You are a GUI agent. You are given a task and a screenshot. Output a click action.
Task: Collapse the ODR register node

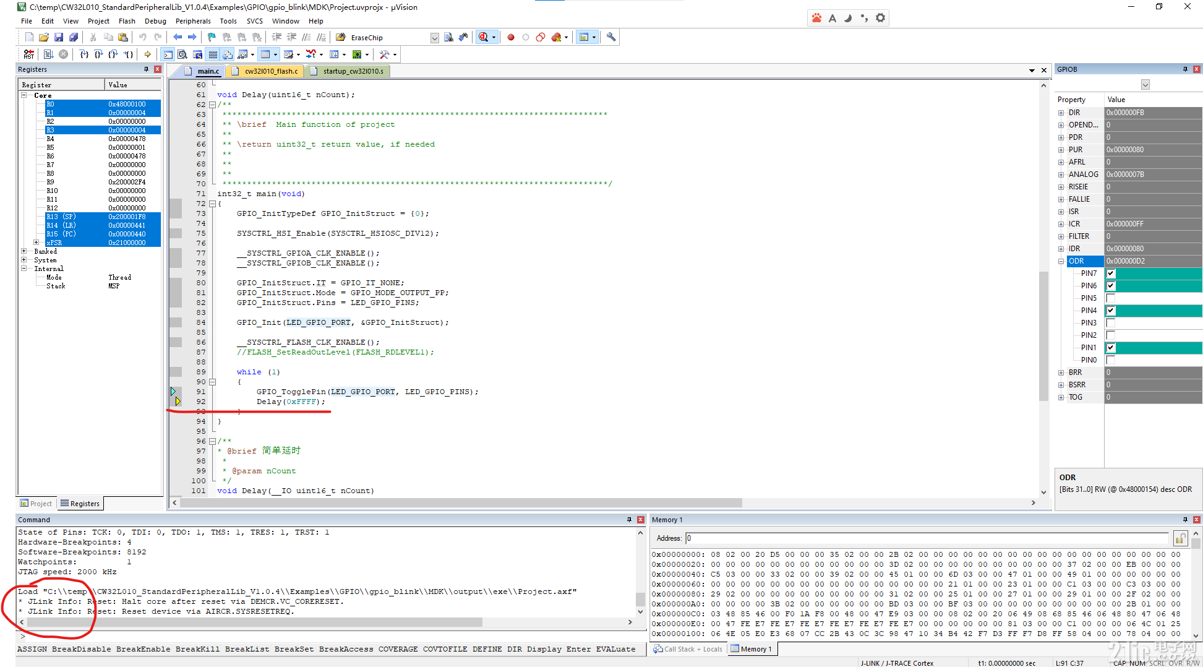coord(1061,261)
